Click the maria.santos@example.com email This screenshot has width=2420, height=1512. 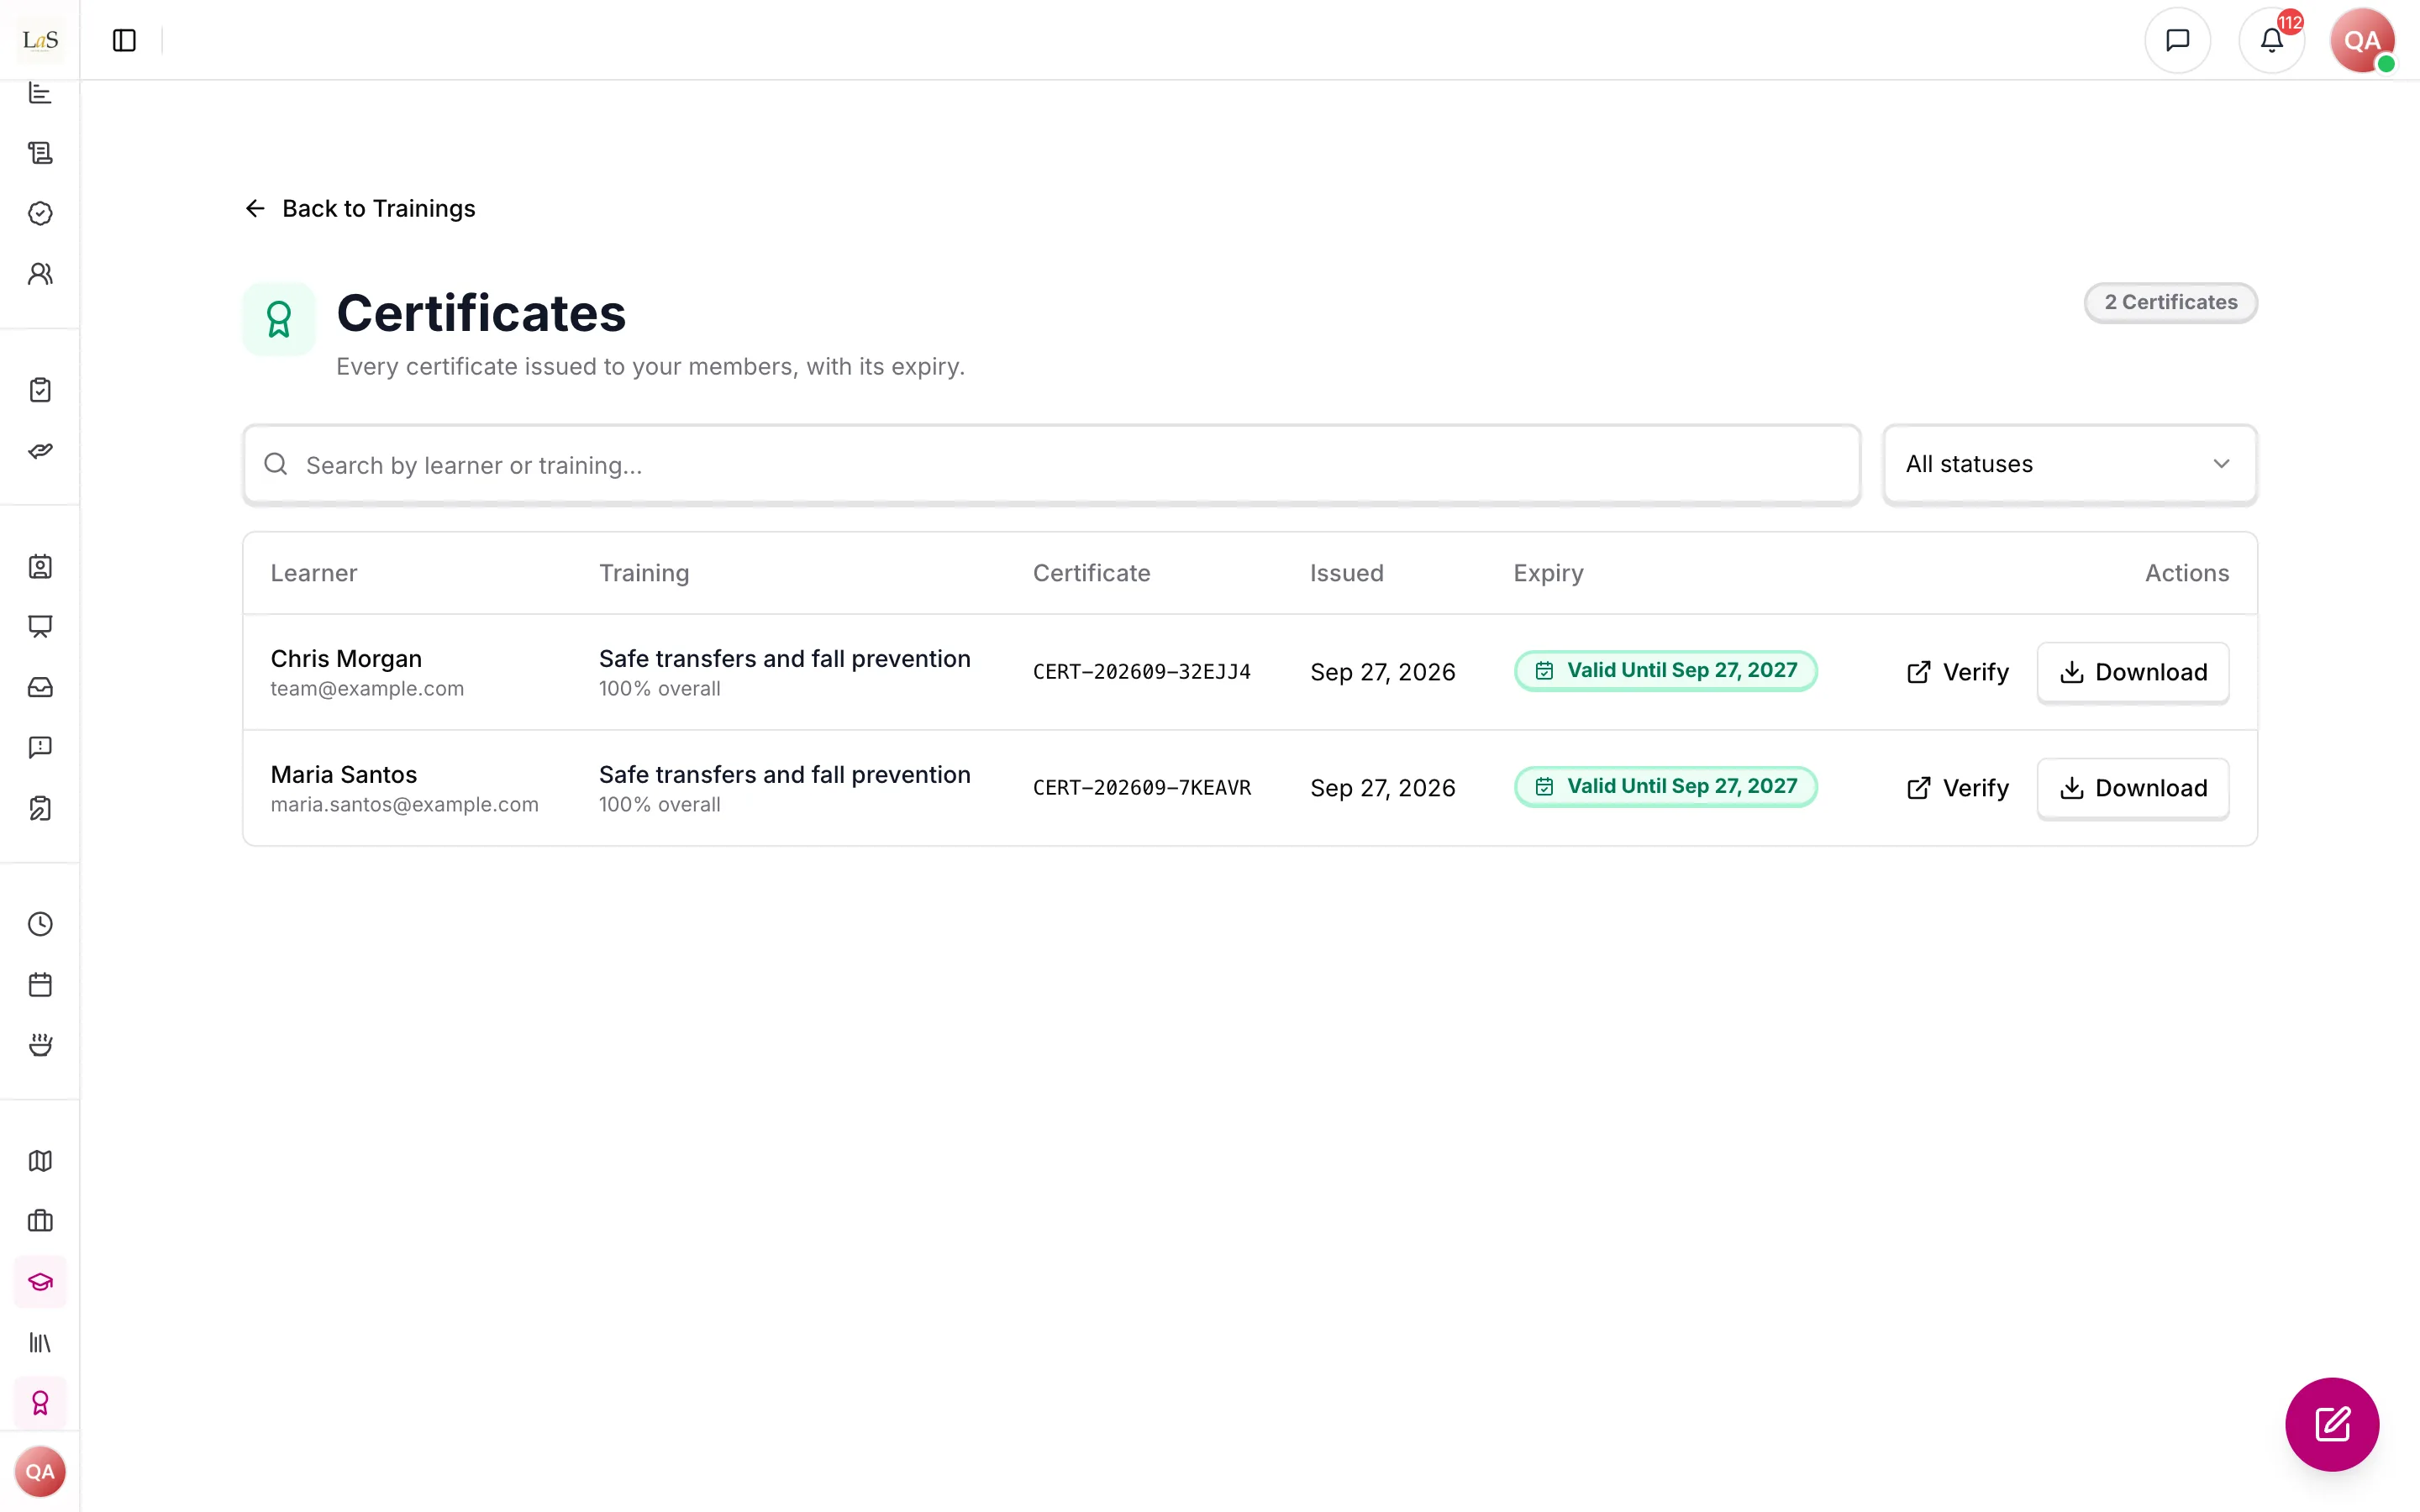click(x=404, y=805)
